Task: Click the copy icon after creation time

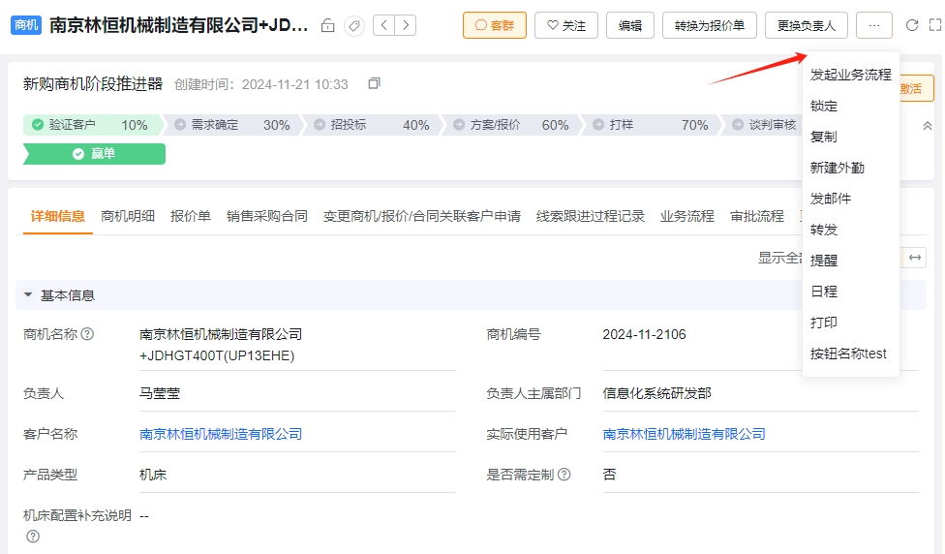Action: click(375, 83)
